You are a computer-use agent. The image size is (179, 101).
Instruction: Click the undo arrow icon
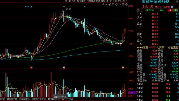pyautogui.click(x=120, y=4)
